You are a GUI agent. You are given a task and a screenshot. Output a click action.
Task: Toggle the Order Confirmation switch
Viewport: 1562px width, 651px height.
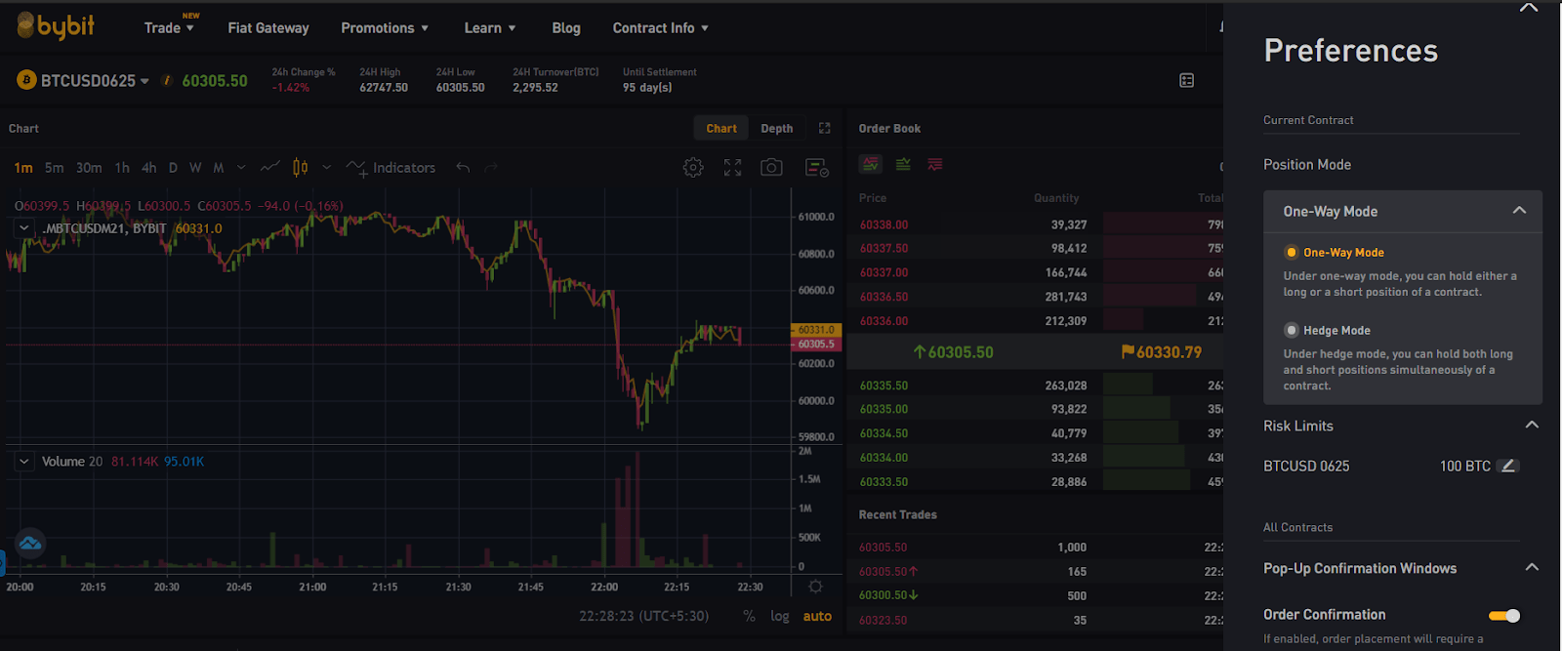(1504, 615)
